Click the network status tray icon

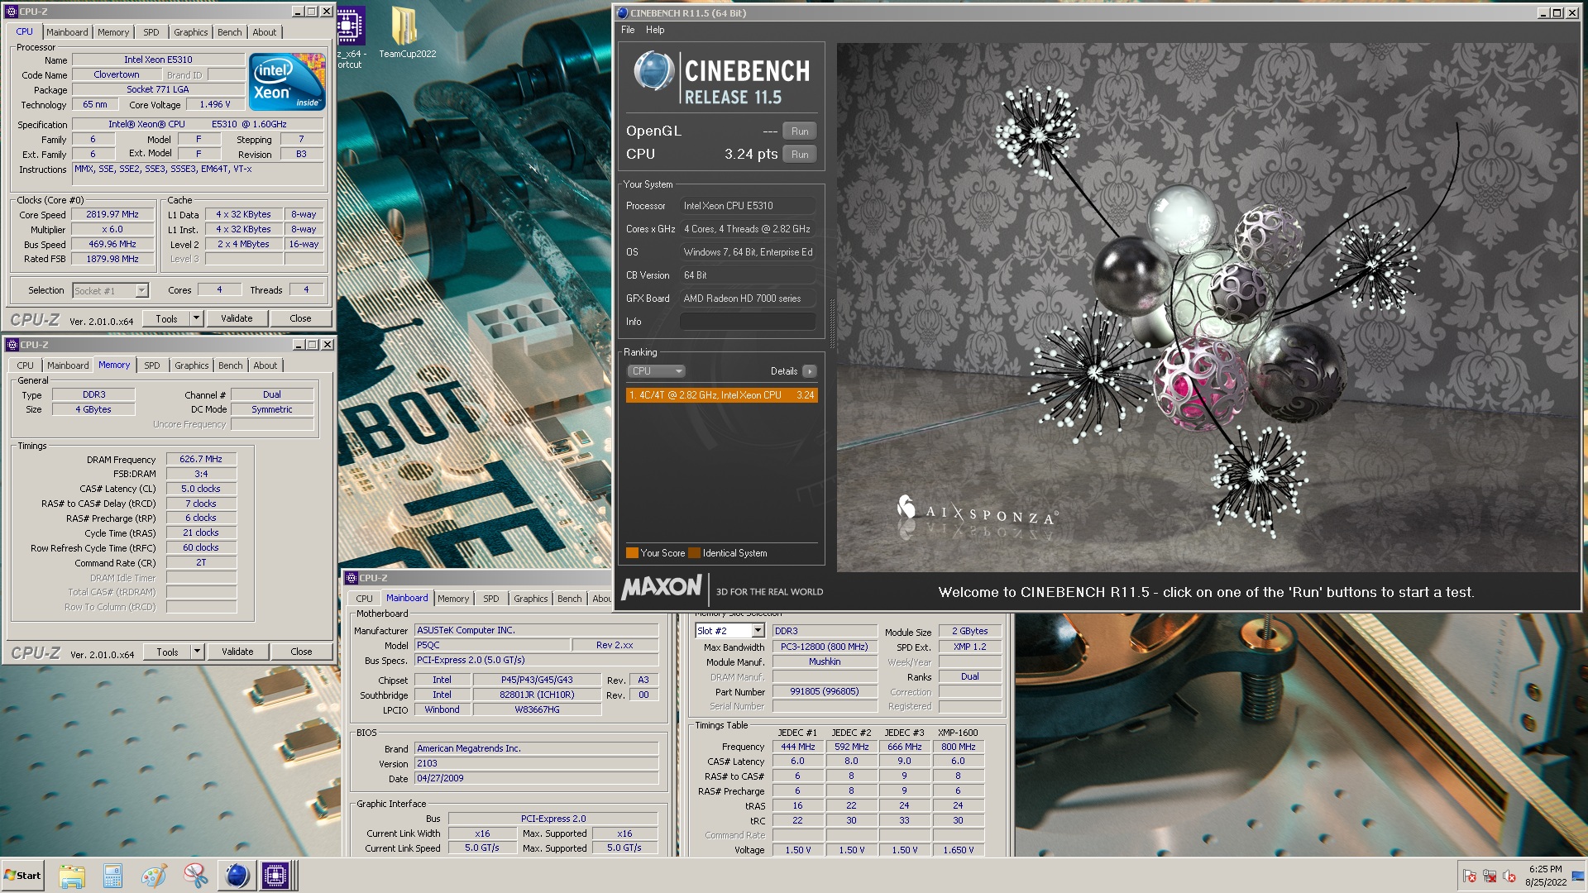coord(1490,876)
